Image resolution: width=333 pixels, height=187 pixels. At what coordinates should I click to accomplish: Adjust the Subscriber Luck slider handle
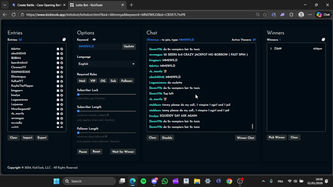click(x=78, y=95)
